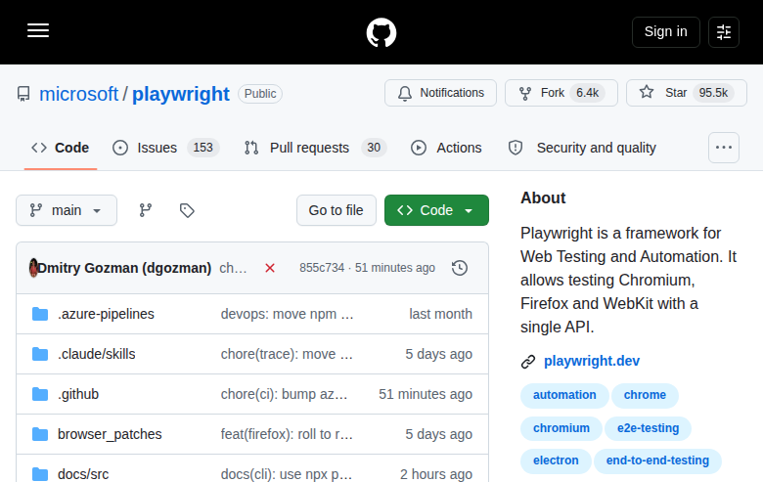This screenshot has width=763, height=482.
Task: Fork the repository
Action: pyautogui.click(x=561, y=93)
